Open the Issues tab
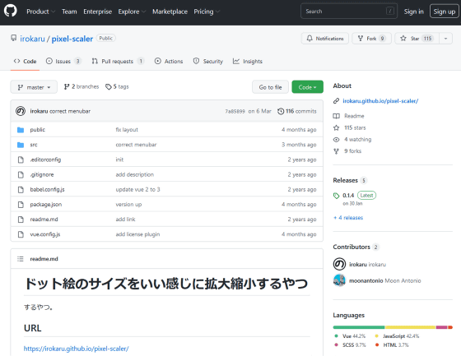461x356 pixels. [63, 61]
